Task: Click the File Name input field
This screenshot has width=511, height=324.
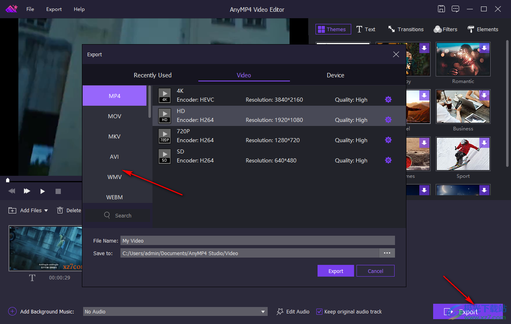Action: click(258, 241)
